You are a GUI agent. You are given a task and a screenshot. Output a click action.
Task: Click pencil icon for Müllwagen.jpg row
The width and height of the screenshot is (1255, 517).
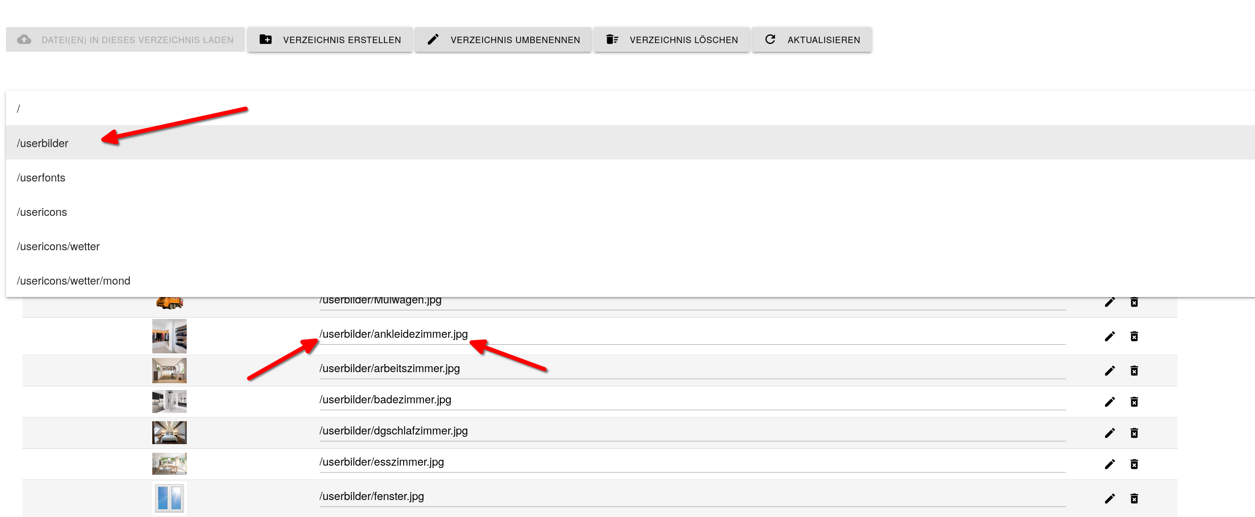1109,302
